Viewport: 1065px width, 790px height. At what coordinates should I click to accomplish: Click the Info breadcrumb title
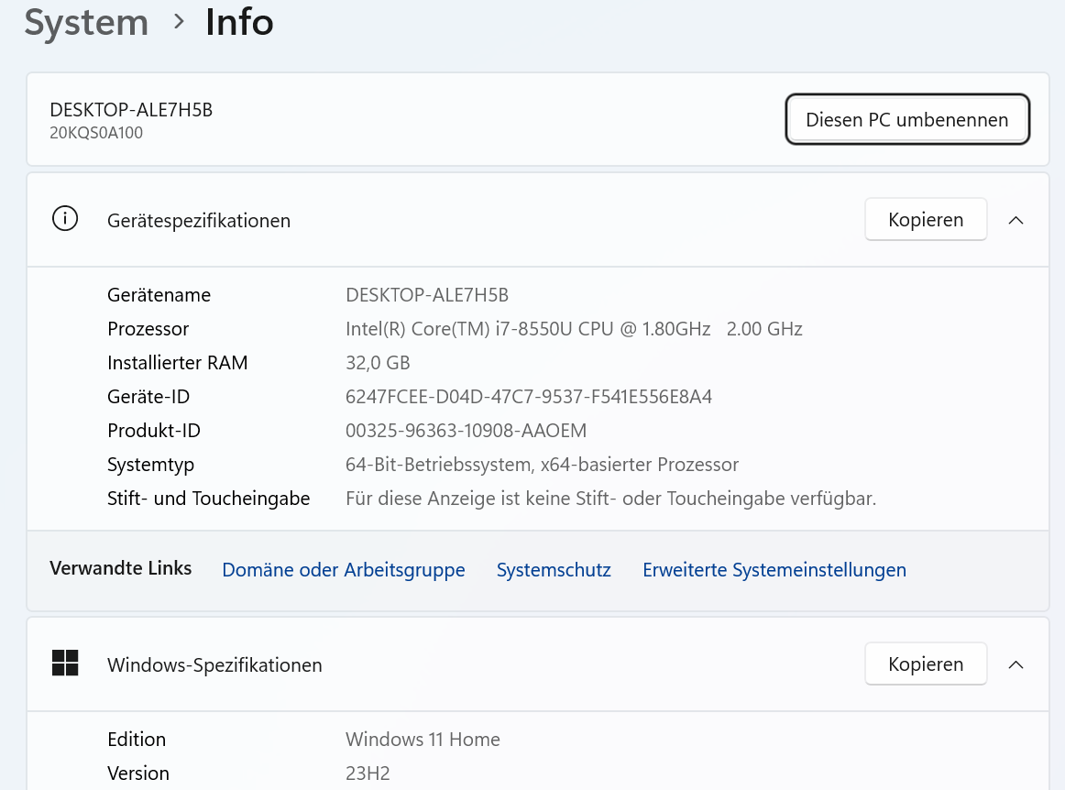(239, 22)
